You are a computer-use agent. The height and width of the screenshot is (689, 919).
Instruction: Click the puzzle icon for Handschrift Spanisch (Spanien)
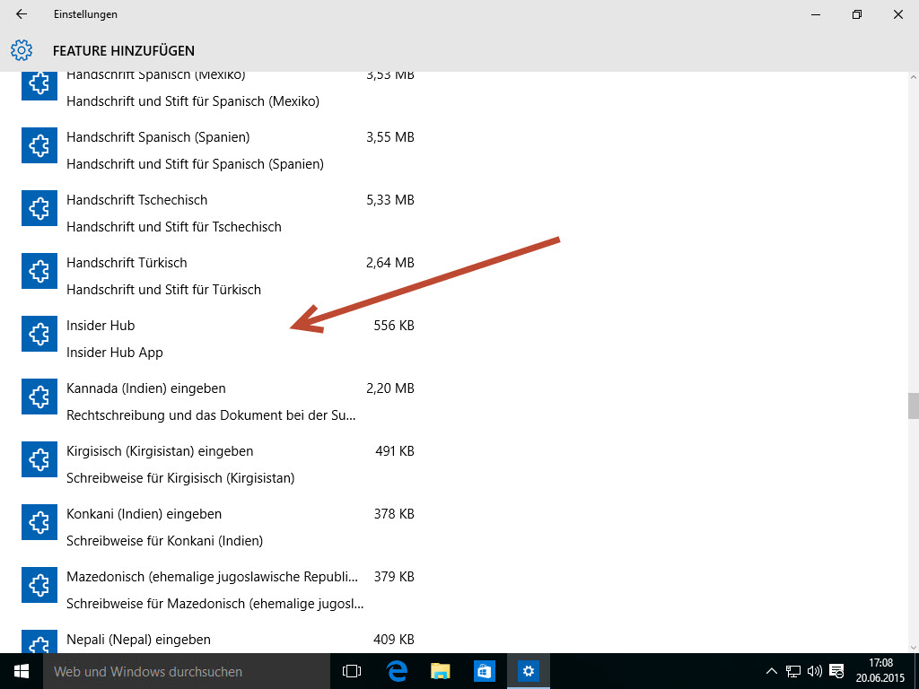pos(39,145)
